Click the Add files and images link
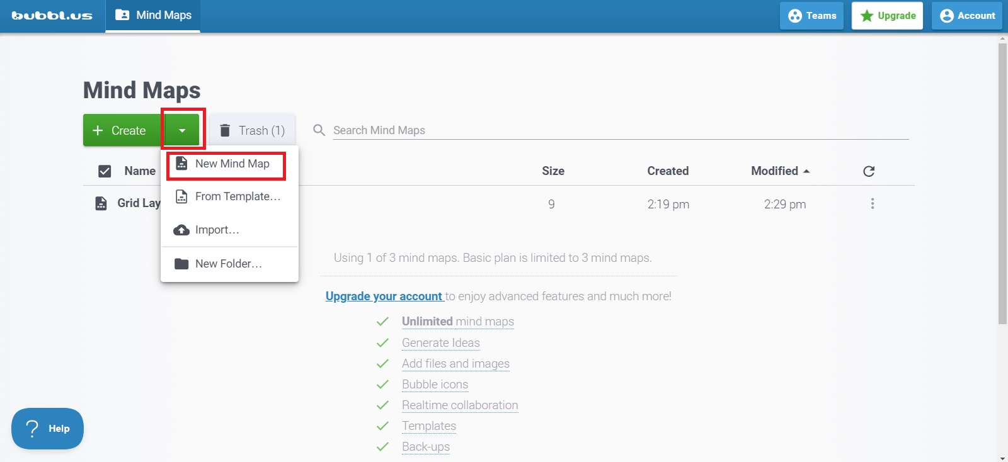This screenshot has height=462, width=1008. tap(455, 364)
